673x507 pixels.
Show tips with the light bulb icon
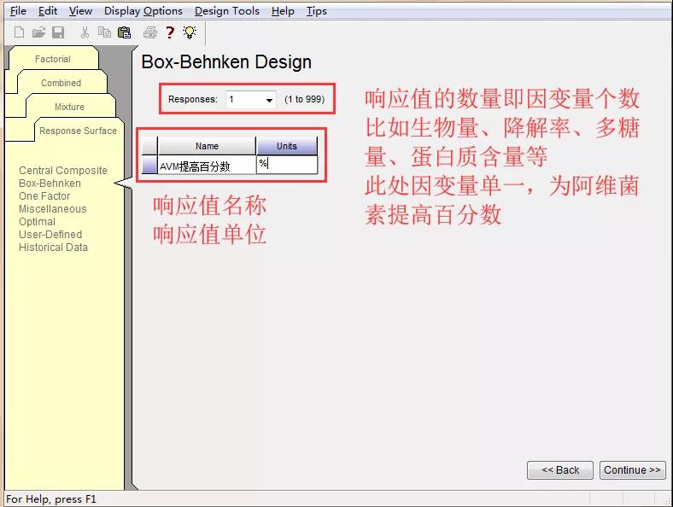click(190, 32)
